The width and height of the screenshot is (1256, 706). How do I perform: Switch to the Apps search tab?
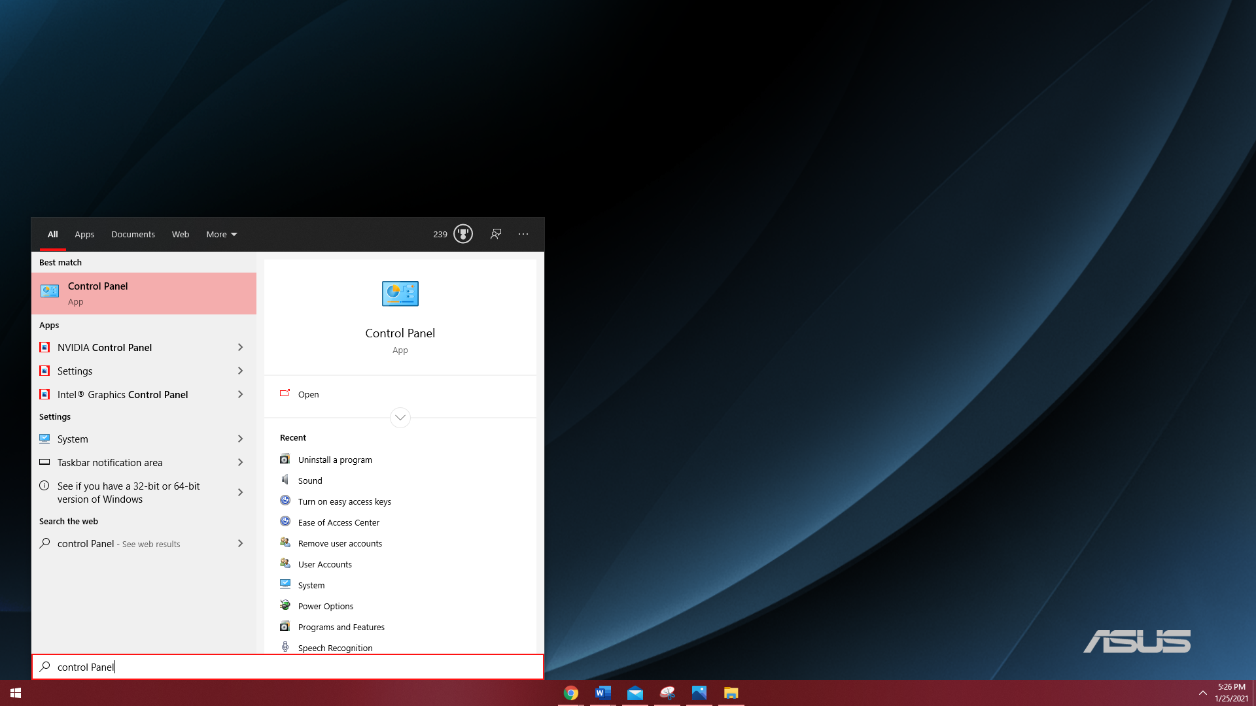coord(84,234)
